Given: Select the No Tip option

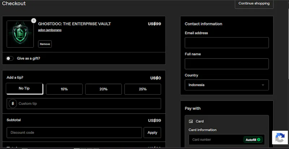Looking at the screenshot, I should pyautogui.click(x=24, y=89).
